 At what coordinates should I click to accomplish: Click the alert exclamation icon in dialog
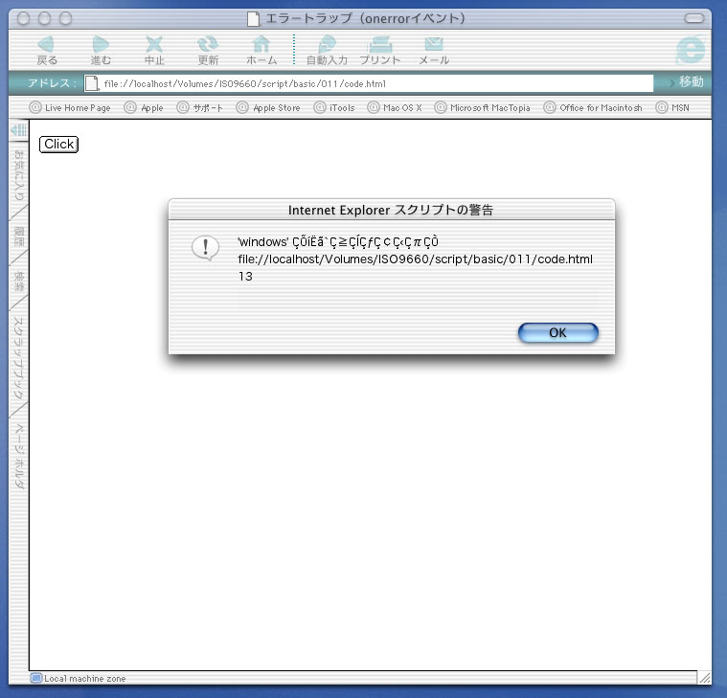click(205, 247)
